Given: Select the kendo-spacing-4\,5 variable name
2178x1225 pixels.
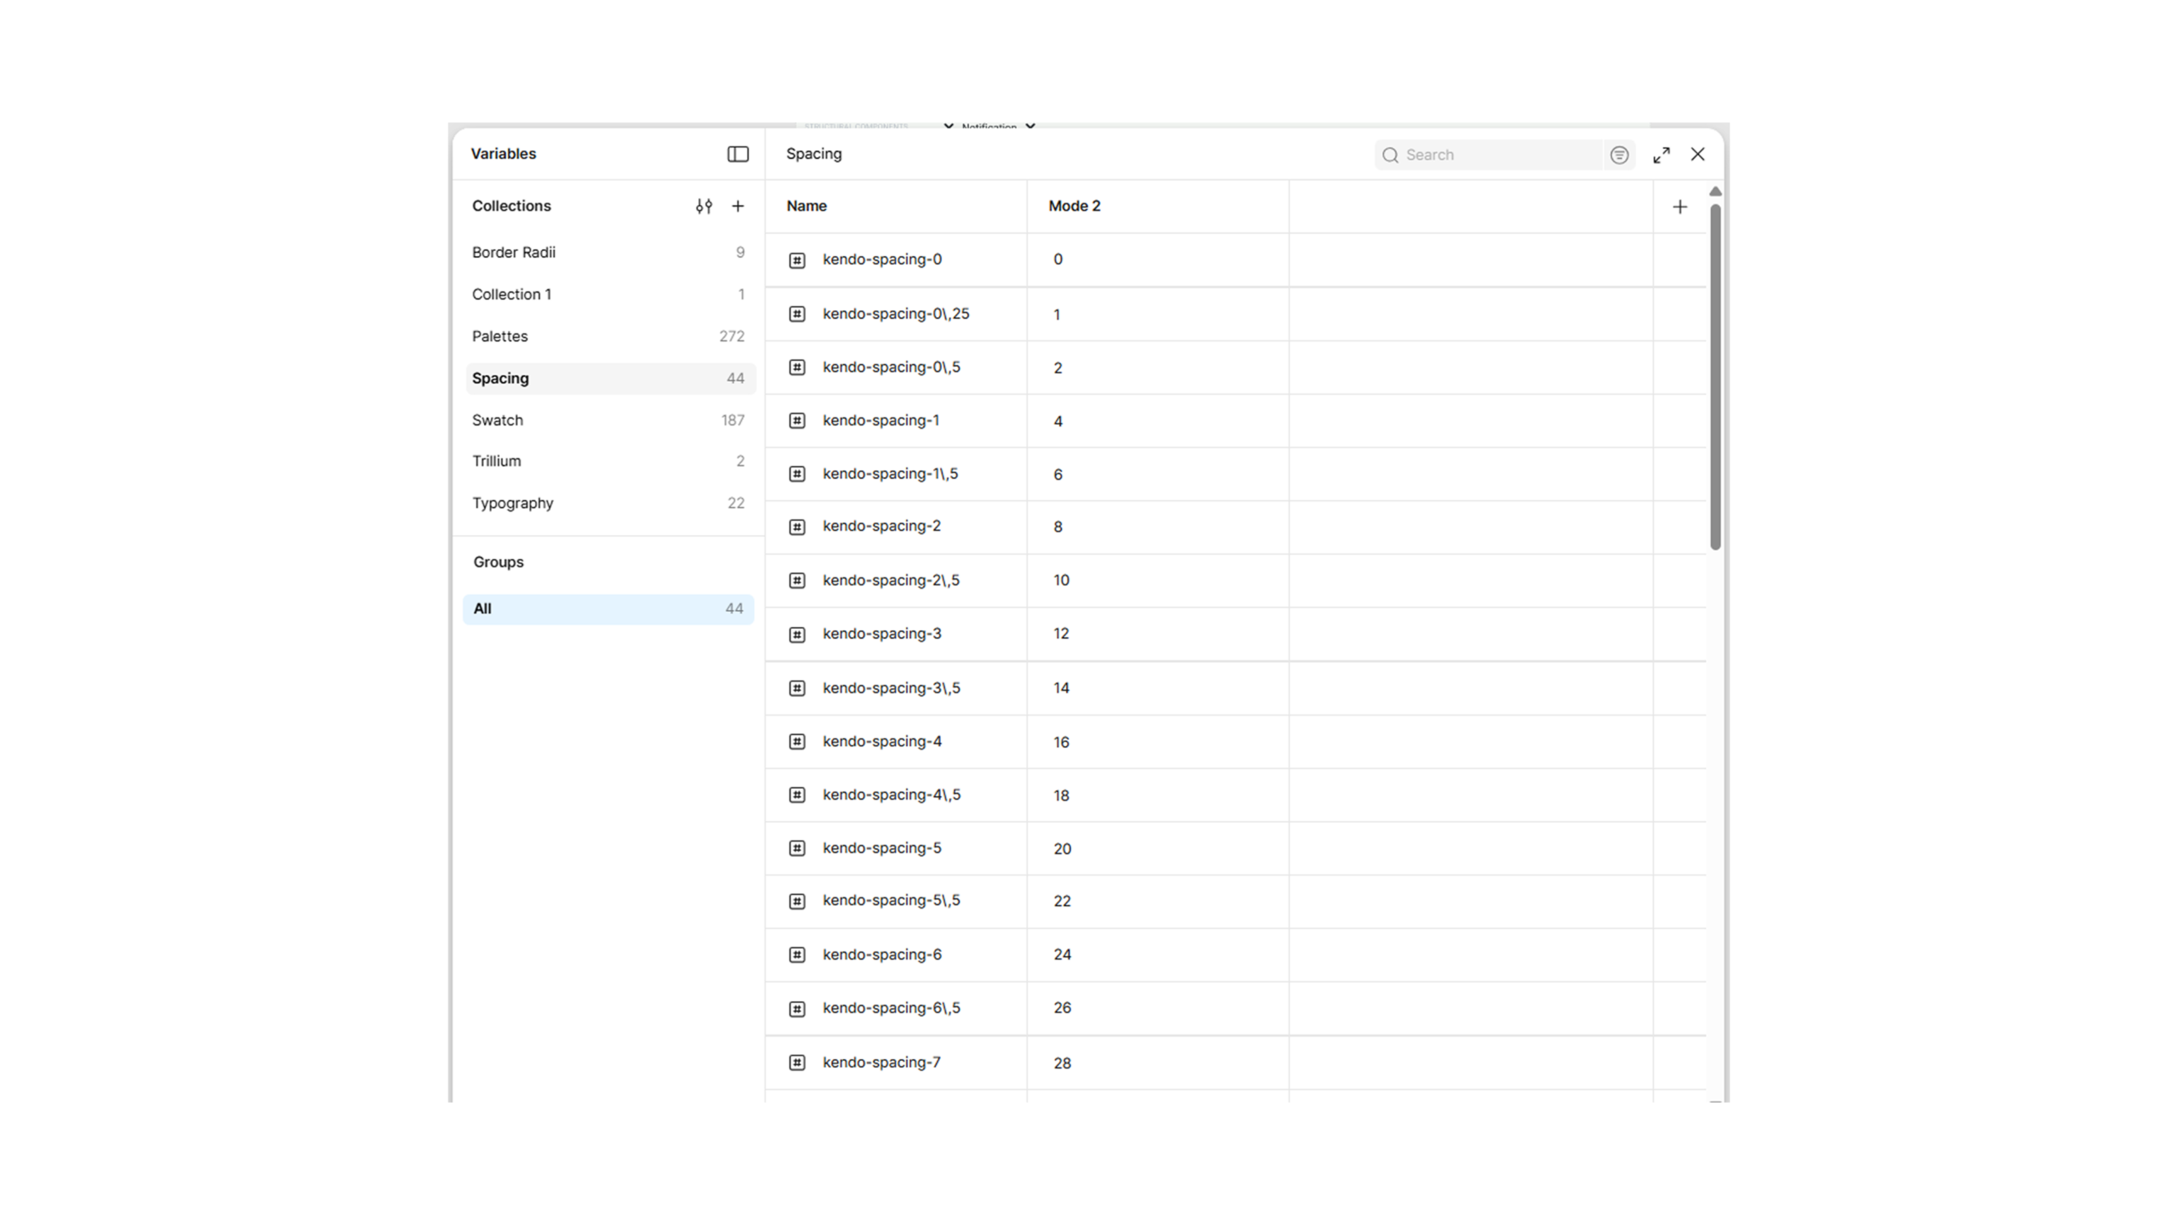Looking at the screenshot, I should tap(891, 795).
